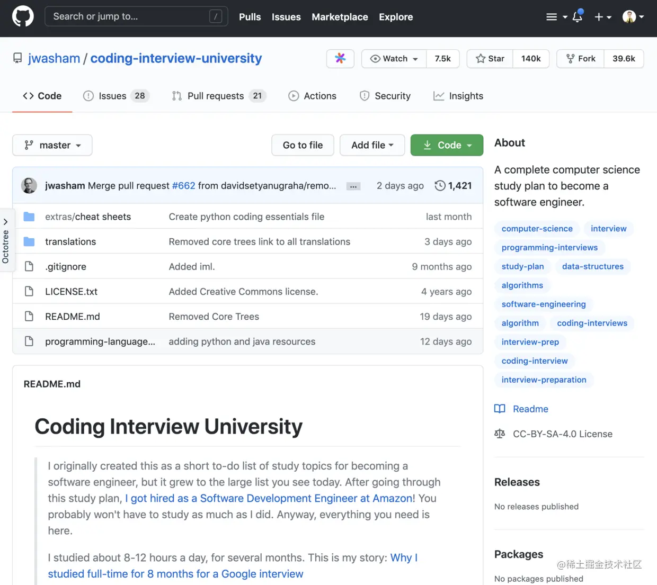Viewport: 657px width, 585px height.
Task: Click the translations folder icon
Action: [x=29, y=241]
